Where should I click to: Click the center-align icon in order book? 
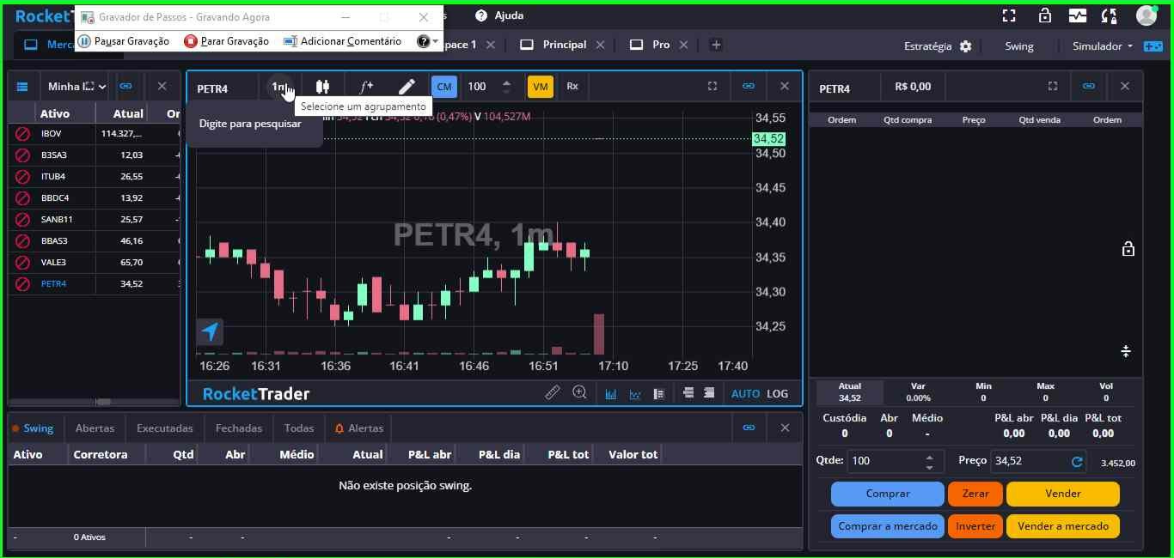(x=1126, y=351)
